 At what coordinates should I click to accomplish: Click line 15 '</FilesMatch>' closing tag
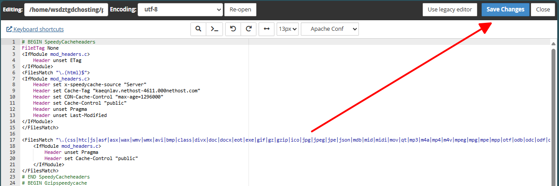pos(40,128)
